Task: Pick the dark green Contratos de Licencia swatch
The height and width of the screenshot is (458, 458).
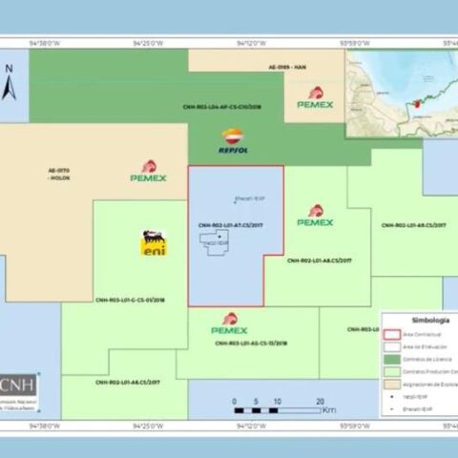Action: tap(392, 360)
